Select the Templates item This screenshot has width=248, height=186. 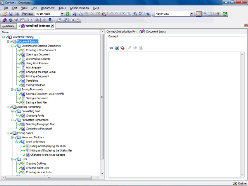tap(32, 81)
